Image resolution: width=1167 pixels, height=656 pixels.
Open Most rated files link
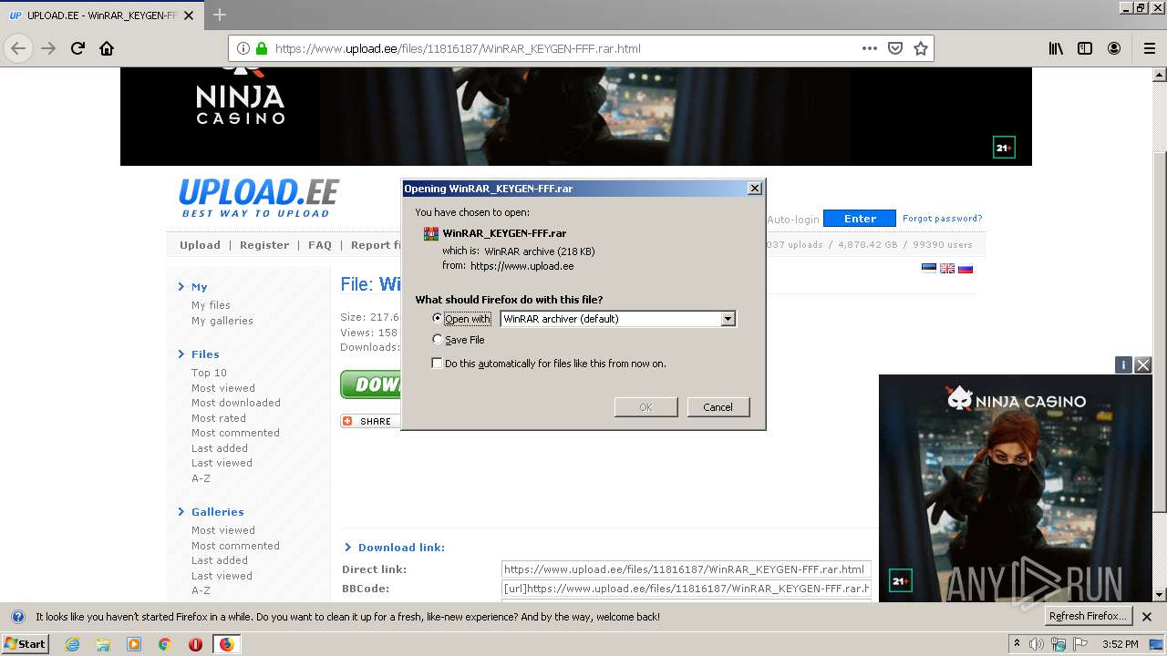(219, 418)
